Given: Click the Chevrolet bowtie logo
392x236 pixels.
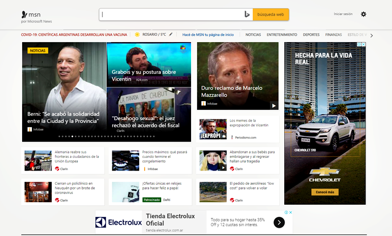Looking at the screenshot, I should [324, 172].
